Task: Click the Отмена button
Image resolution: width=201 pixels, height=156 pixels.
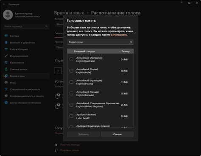Action: tap(117, 134)
